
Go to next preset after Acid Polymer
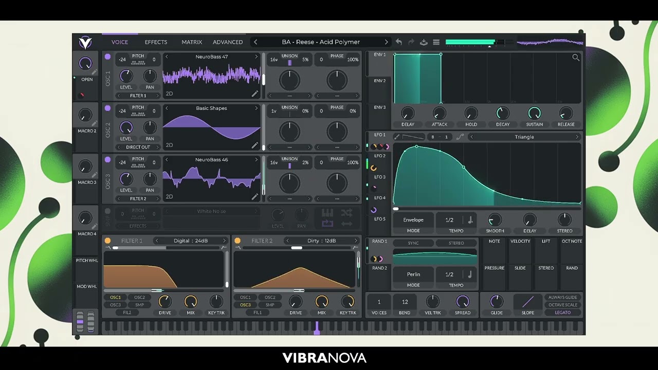click(x=387, y=42)
